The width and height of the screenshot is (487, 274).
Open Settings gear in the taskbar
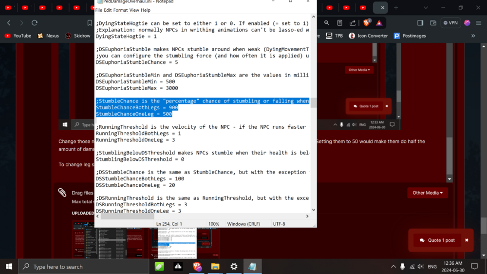[234, 267]
